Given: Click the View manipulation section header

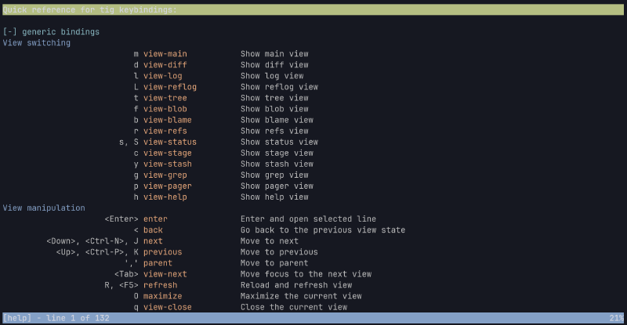Looking at the screenshot, I should click(x=44, y=208).
